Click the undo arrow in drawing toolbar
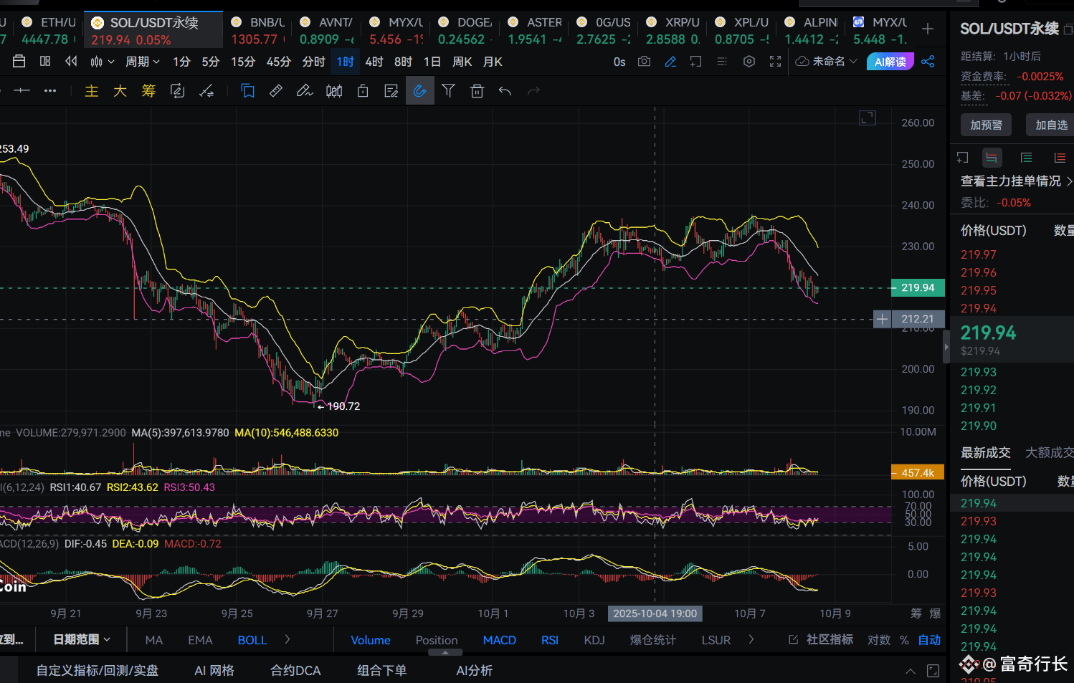 505,91
